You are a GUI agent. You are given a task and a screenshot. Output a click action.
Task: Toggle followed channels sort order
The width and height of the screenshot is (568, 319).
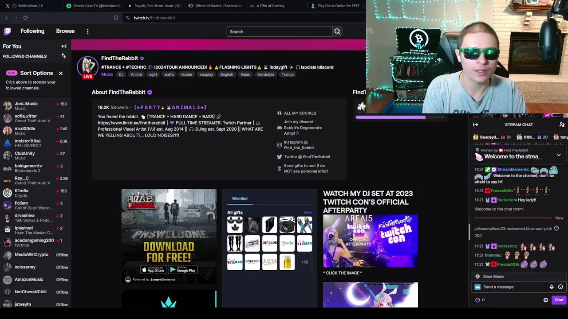(63, 56)
